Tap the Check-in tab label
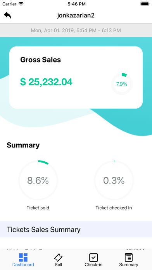Image resolution: width=152 pixels, height=270 pixels. (x=93, y=265)
